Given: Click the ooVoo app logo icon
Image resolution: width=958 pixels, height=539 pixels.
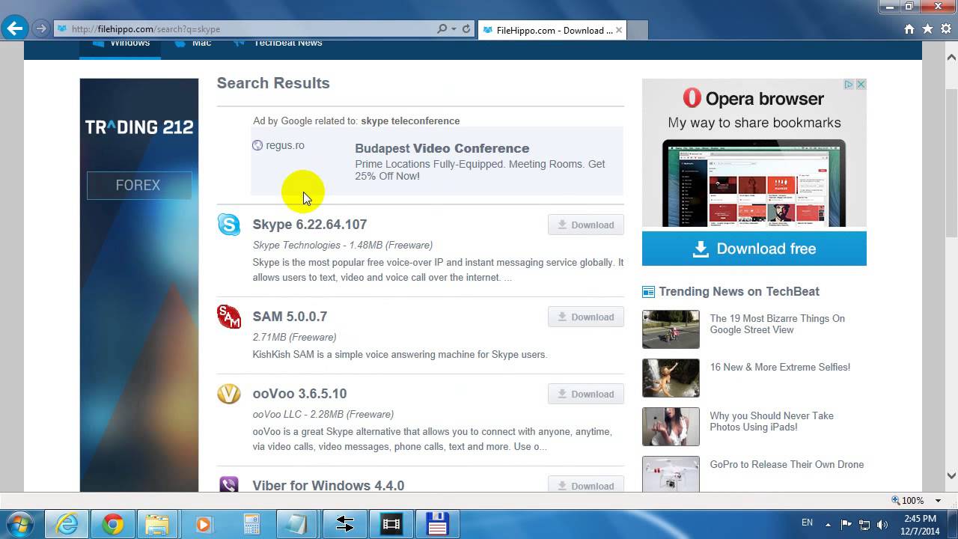Looking at the screenshot, I should [229, 394].
